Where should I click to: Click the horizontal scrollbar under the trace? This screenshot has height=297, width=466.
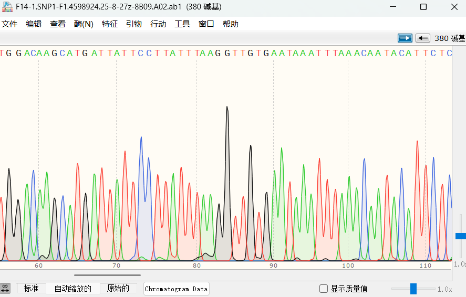point(107,274)
